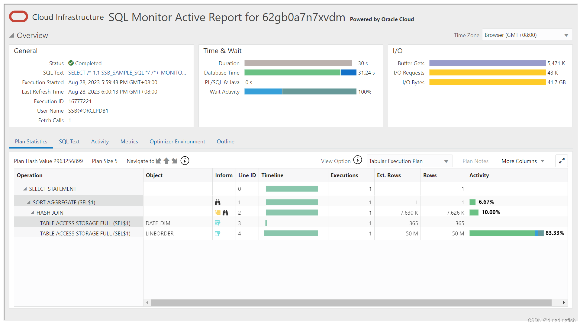Click the down-right arrow navigate icon
580x326 pixels.
click(x=174, y=161)
